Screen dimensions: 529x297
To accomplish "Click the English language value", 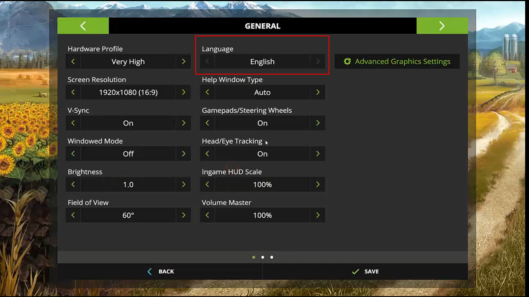I will (262, 61).
